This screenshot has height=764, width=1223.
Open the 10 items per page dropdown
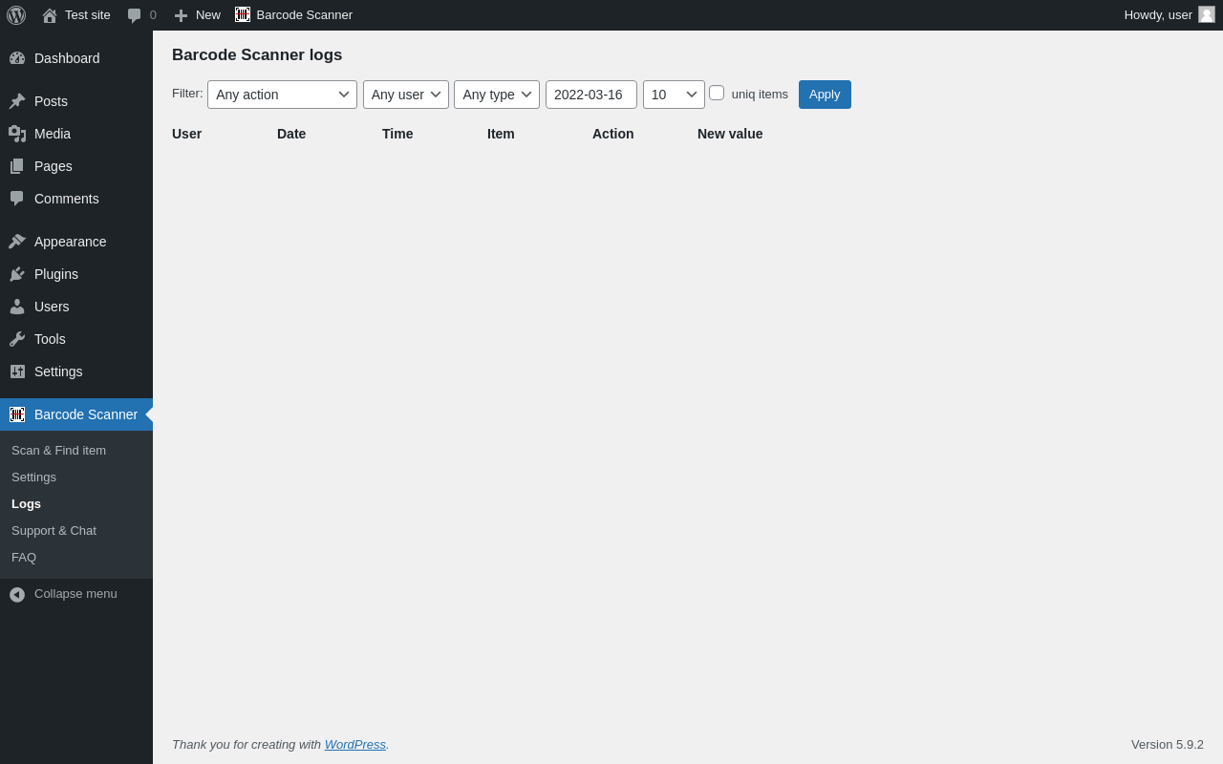(x=674, y=95)
